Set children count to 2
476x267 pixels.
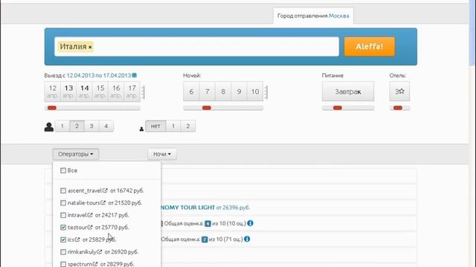(188, 126)
